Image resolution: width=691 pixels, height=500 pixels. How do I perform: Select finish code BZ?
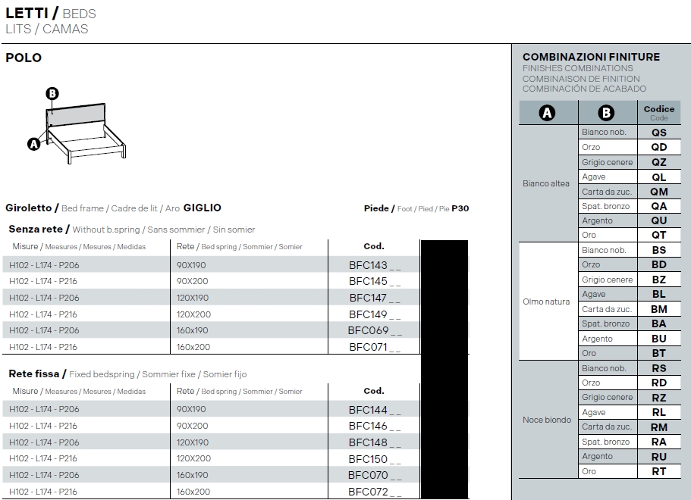[659, 280]
